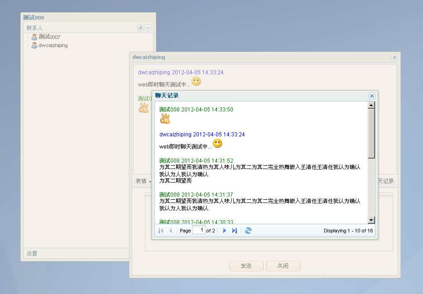Close the dwcaizhiping chat window
This screenshot has width=423, height=294.
point(394,57)
